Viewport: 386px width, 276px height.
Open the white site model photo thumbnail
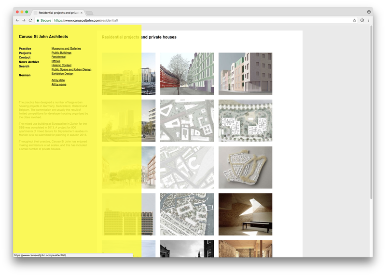point(246,167)
